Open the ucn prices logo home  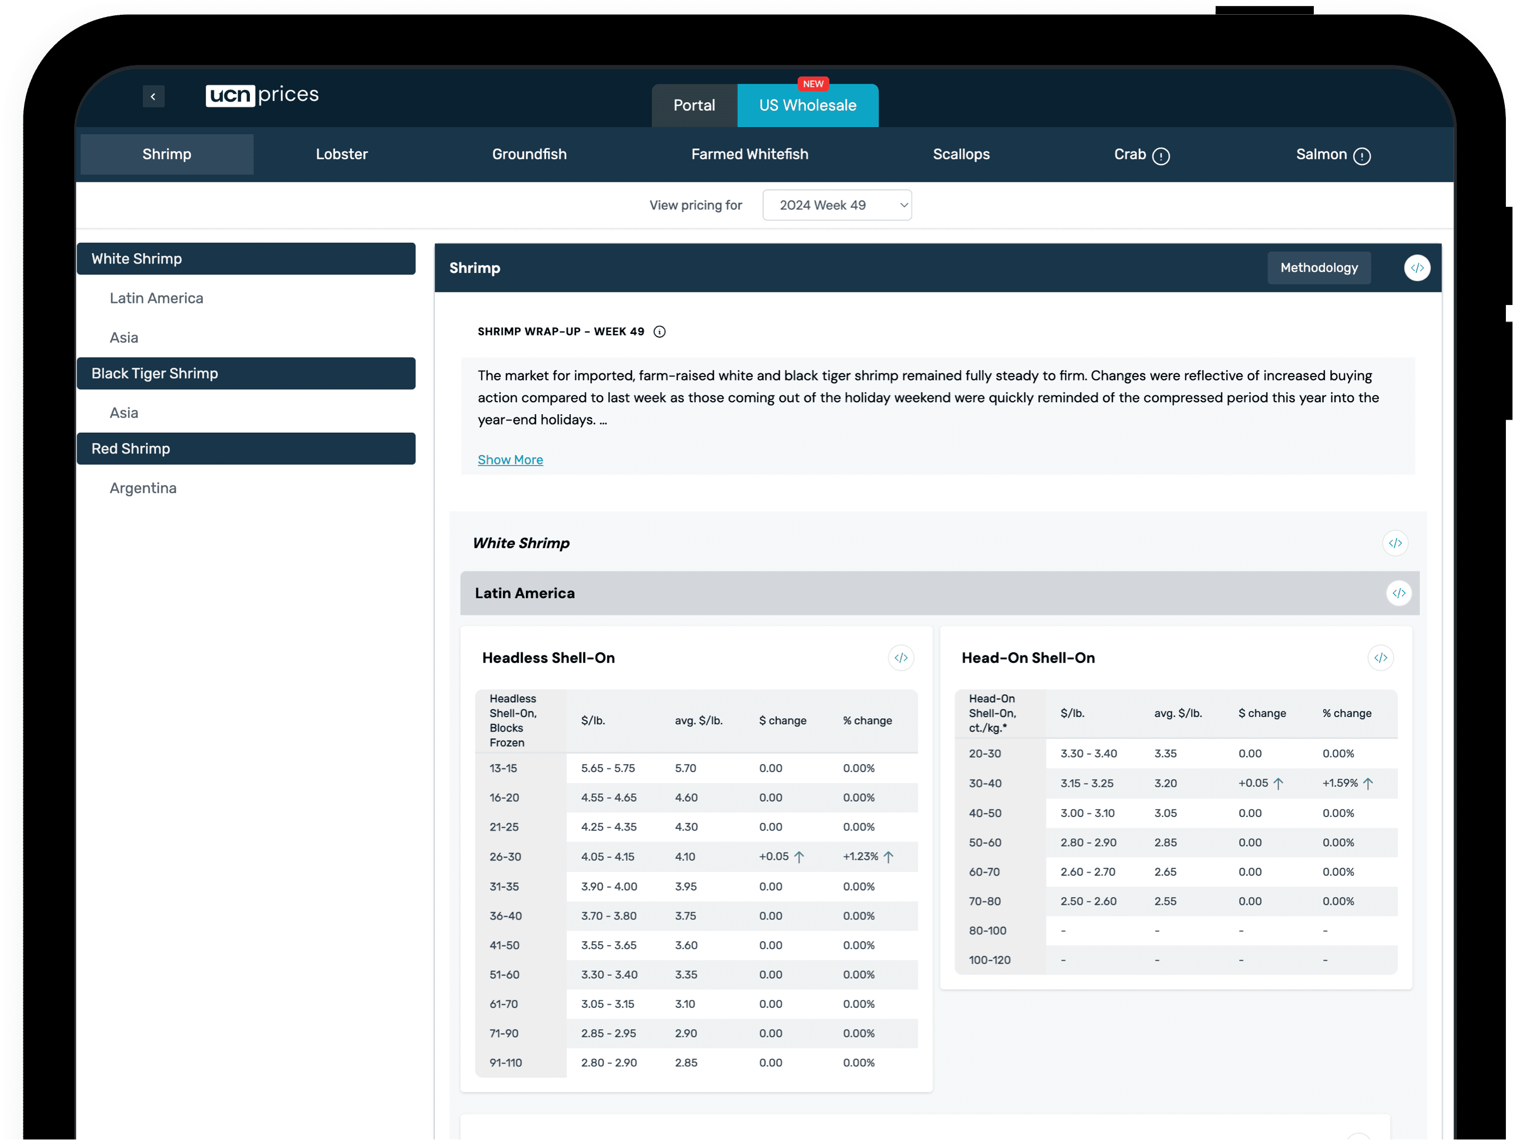point(262,95)
